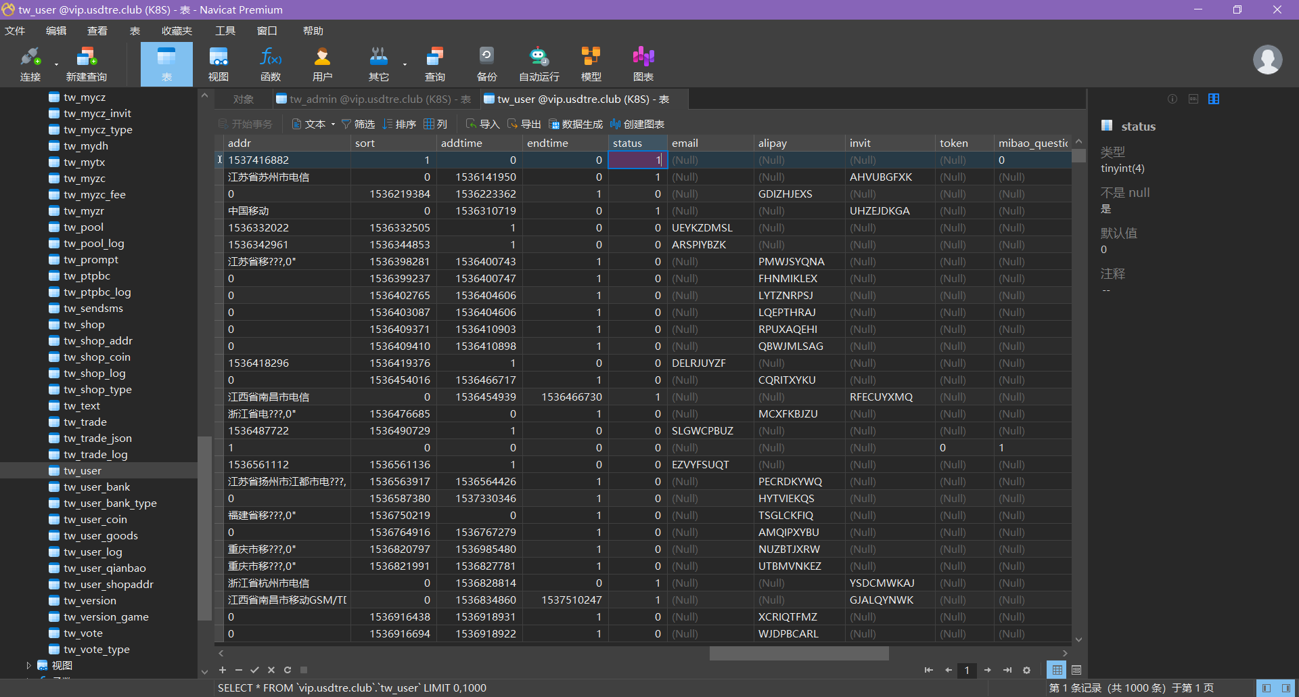Click the 创建图表 button
1299x697 pixels.
637,124
